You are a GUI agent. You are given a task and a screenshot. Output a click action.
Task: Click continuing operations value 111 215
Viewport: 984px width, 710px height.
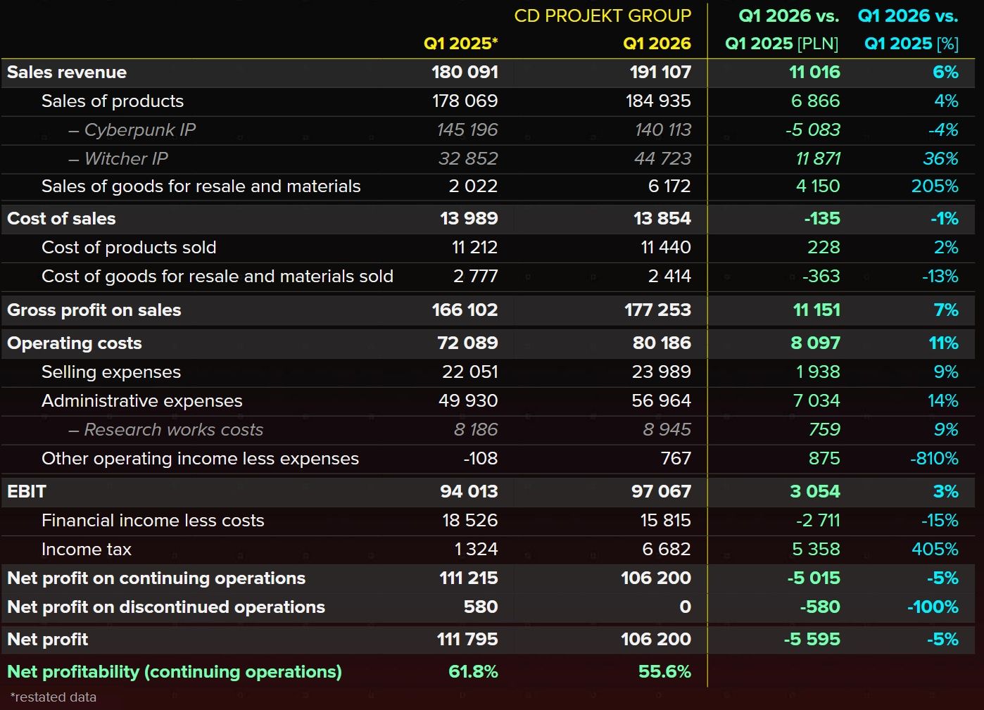469,578
